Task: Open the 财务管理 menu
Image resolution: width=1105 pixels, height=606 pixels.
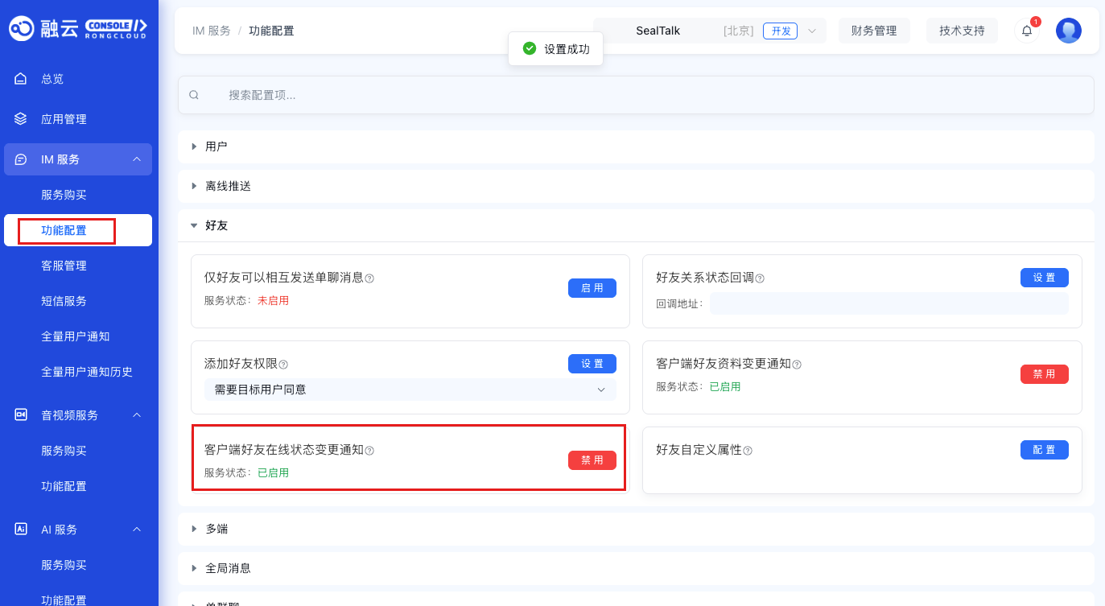Action: (874, 30)
